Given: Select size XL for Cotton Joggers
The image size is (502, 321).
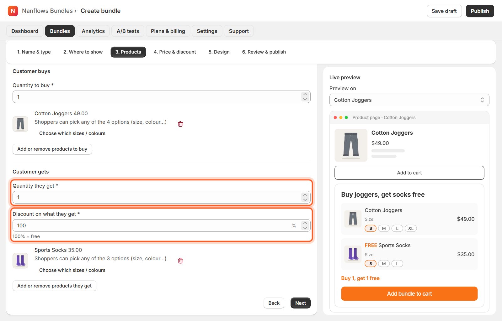Looking at the screenshot, I should 411,228.
